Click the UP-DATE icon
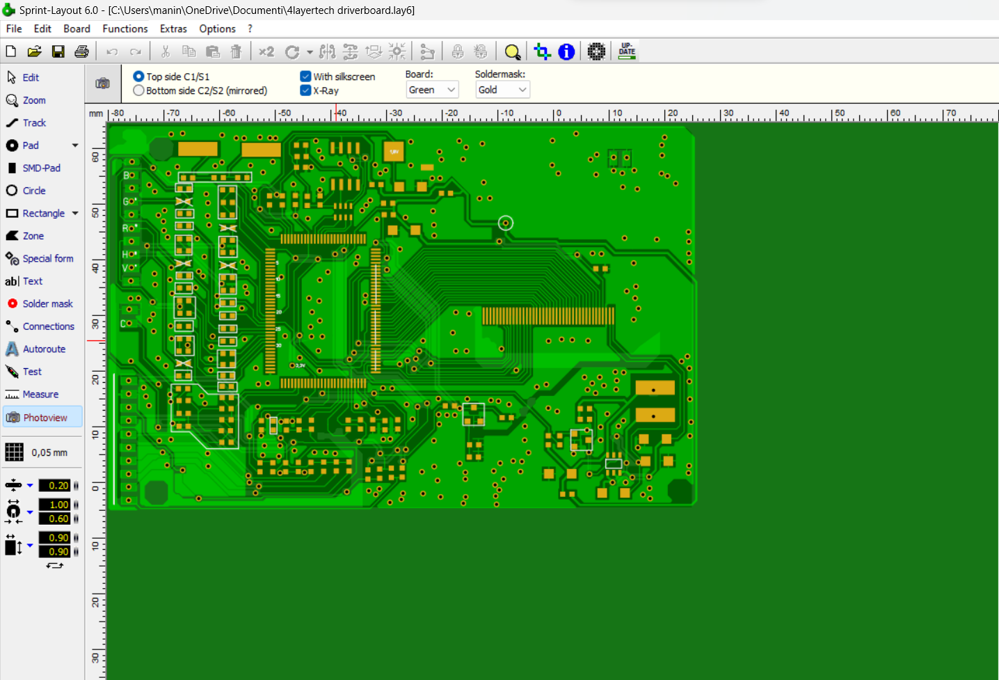 [627, 52]
